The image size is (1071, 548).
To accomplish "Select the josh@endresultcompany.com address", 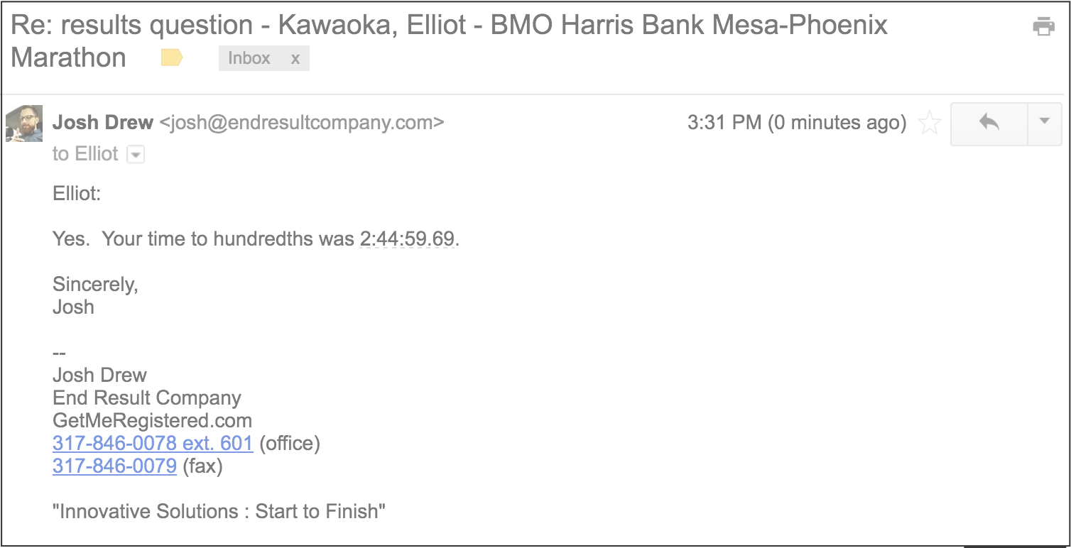I will [301, 123].
